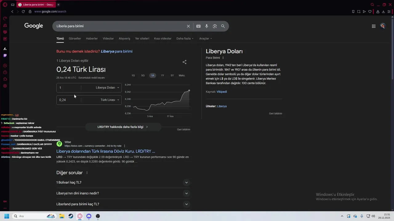
Task: Click the suggested Liberya para birimi link
Action: (117, 51)
